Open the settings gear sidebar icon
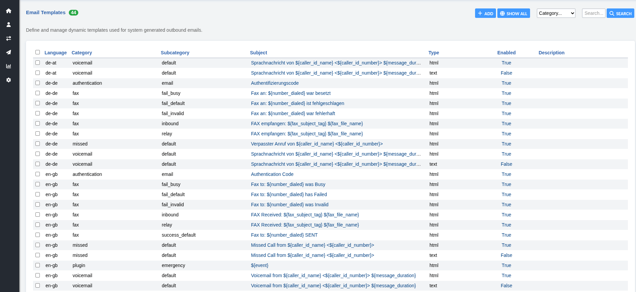 click(x=9, y=80)
